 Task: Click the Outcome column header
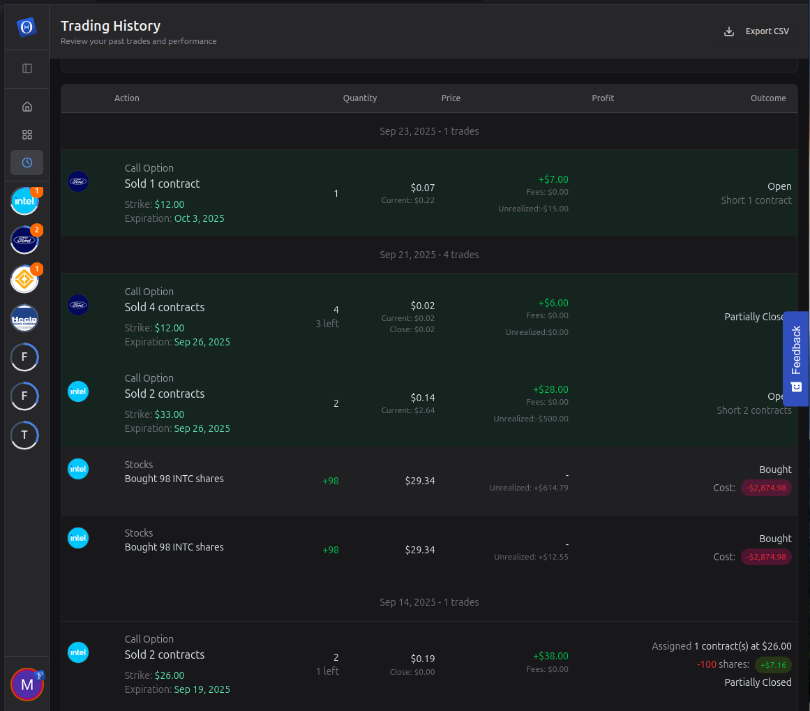767,98
